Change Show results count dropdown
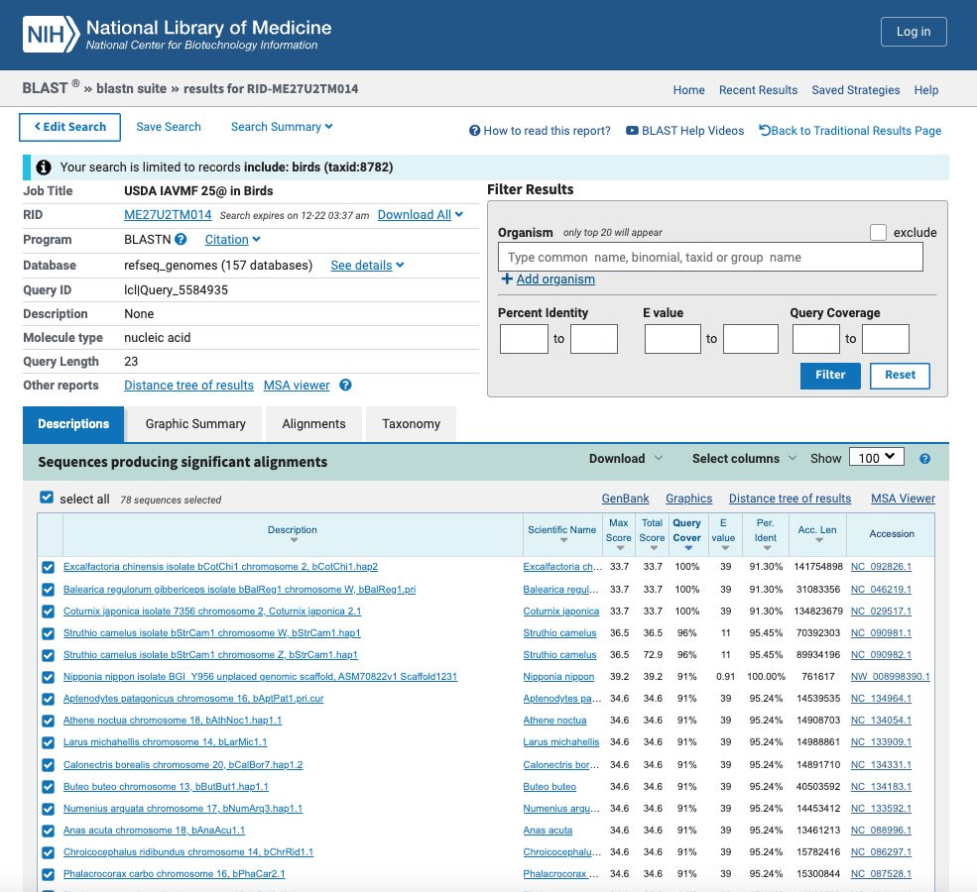Screen dimensions: 977x892 (x=877, y=458)
